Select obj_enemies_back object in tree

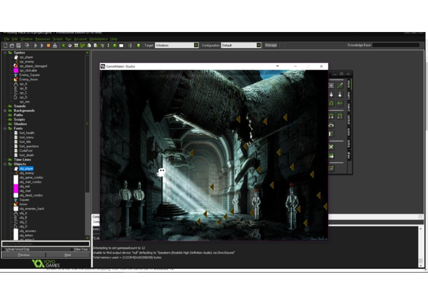point(31,209)
